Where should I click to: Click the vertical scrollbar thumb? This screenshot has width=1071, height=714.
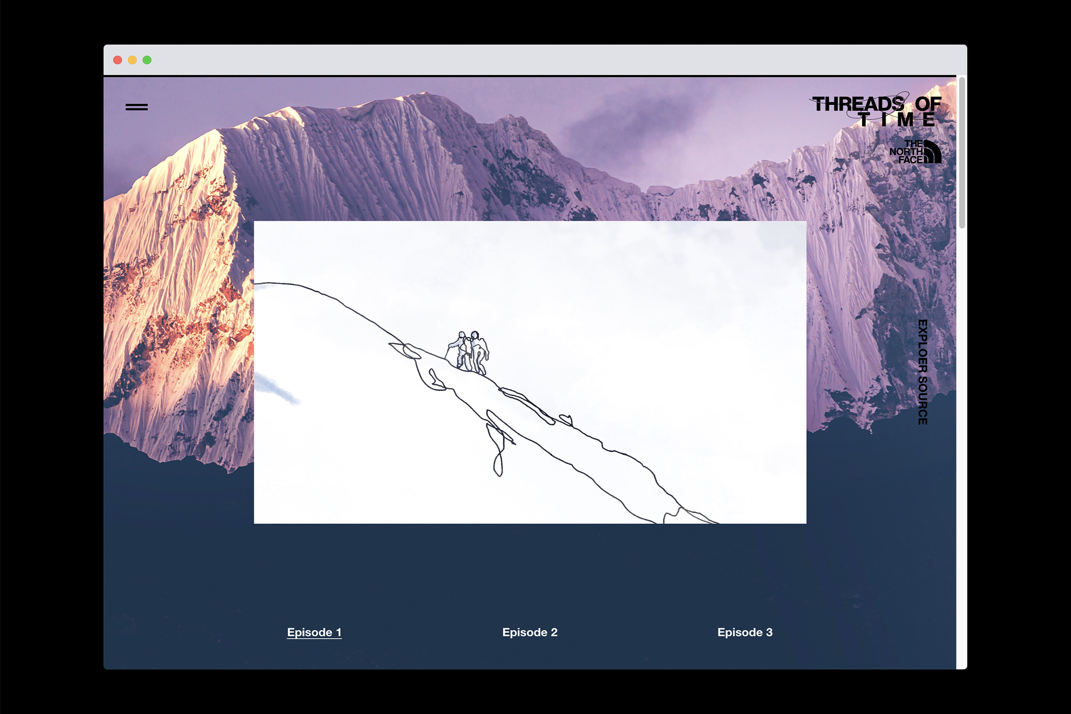click(x=962, y=152)
